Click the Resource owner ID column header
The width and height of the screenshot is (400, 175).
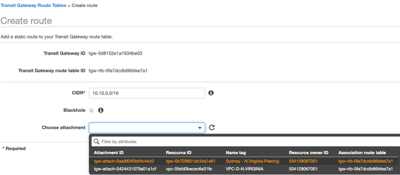pos(308,153)
